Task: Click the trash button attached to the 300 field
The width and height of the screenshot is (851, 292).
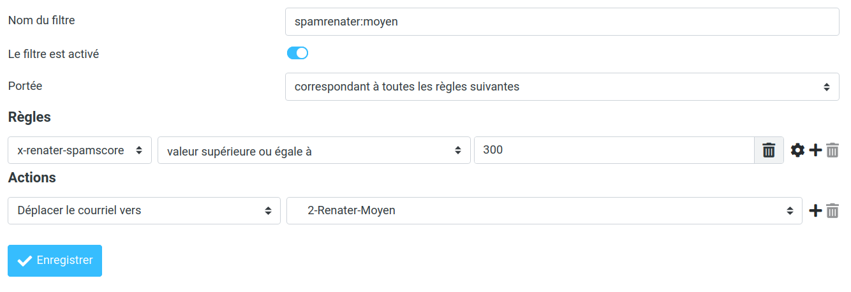Action: coord(769,150)
